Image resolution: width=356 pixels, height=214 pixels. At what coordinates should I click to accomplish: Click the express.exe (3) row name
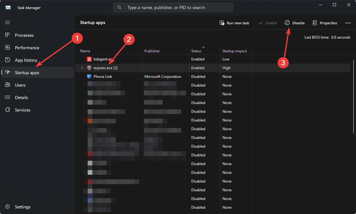[105, 68]
